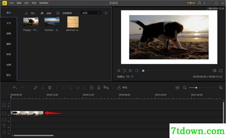Click the mosaic tool icon

tap(78, 87)
